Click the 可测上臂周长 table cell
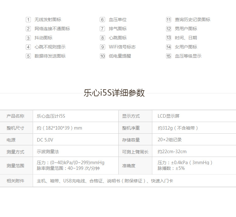This screenshot has height=217, width=236. click(x=135, y=151)
